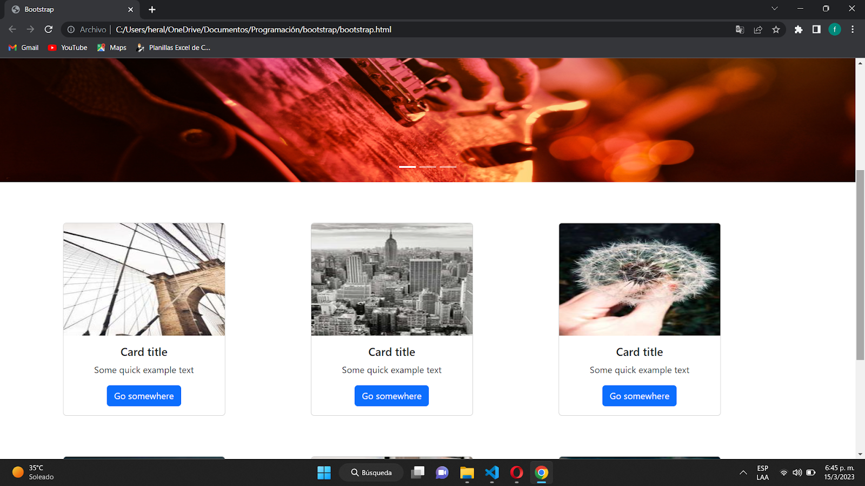865x486 pixels.
Task: Click the Card title heading of the dandelion card
Action: (640, 352)
